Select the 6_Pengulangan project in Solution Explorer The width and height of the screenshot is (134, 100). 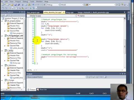tap(15, 36)
